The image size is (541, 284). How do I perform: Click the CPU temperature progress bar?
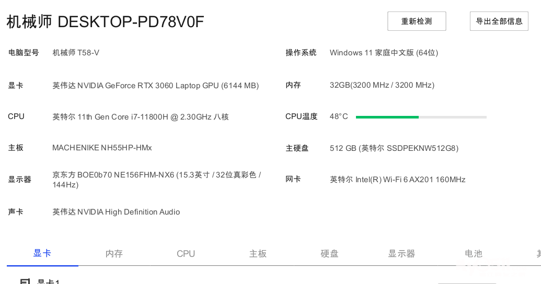[421, 117]
